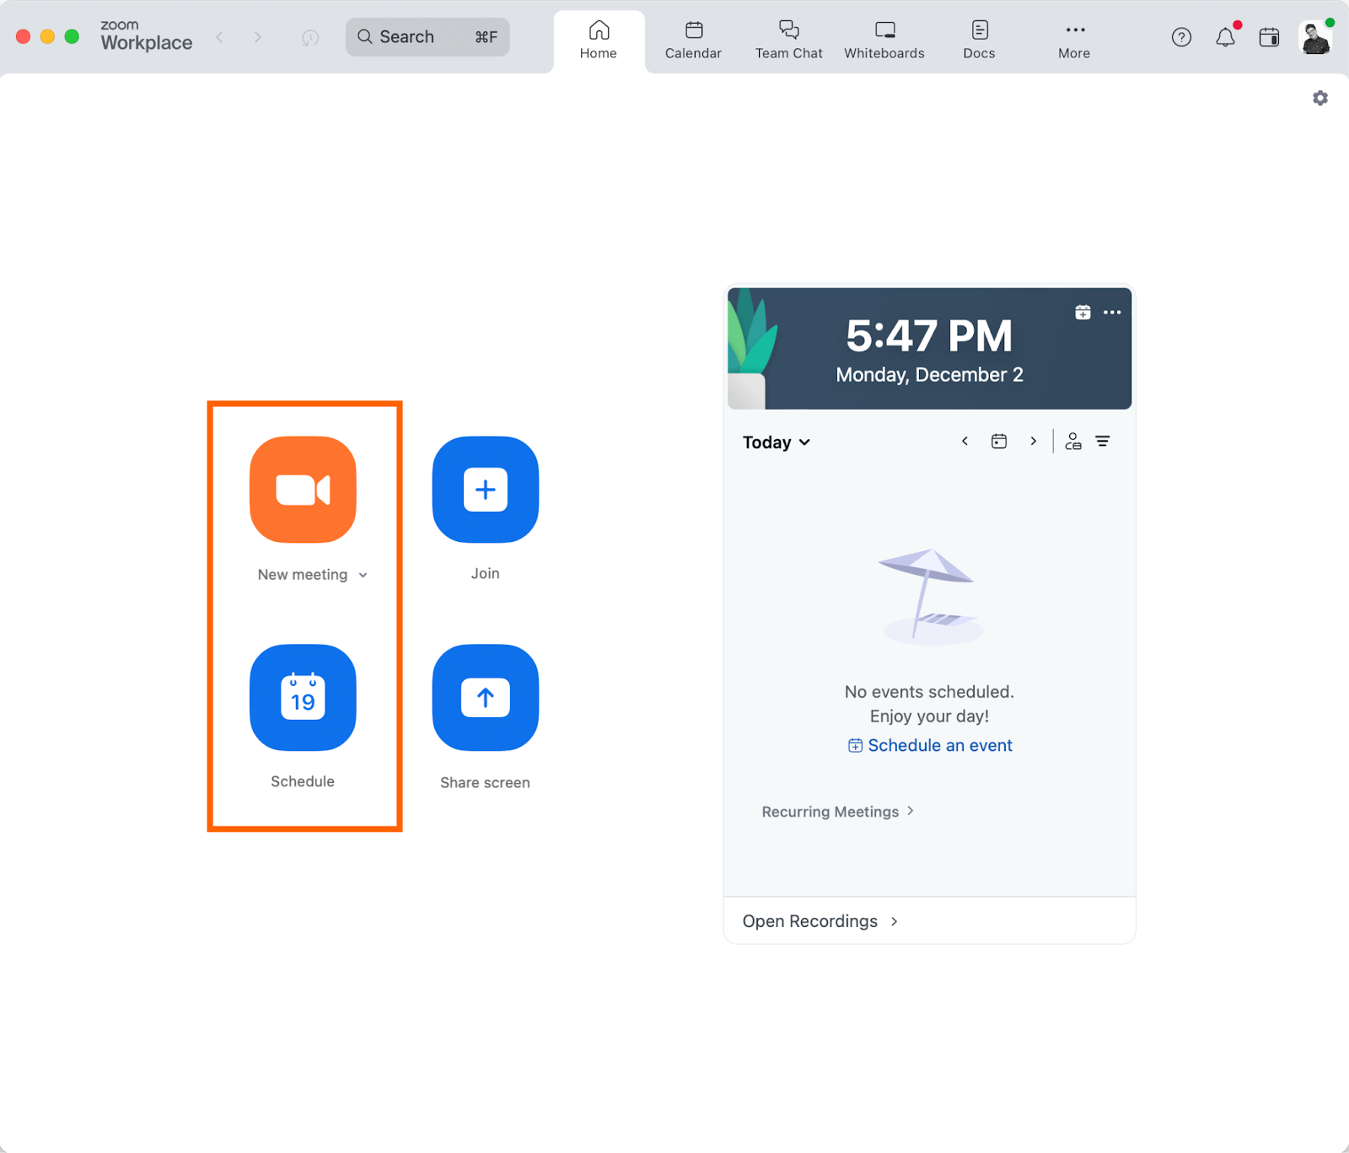This screenshot has width=1349, height=1153.
Task: Open the filter lines icon
Action: (x=1103, y=442)
